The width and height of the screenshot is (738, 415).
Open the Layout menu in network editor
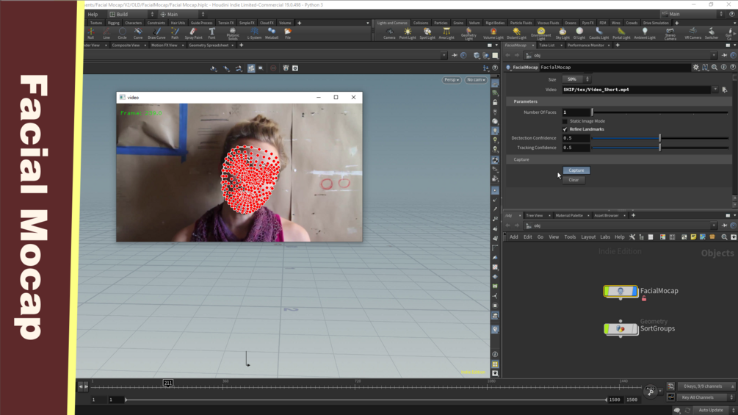tap(588, 237)
